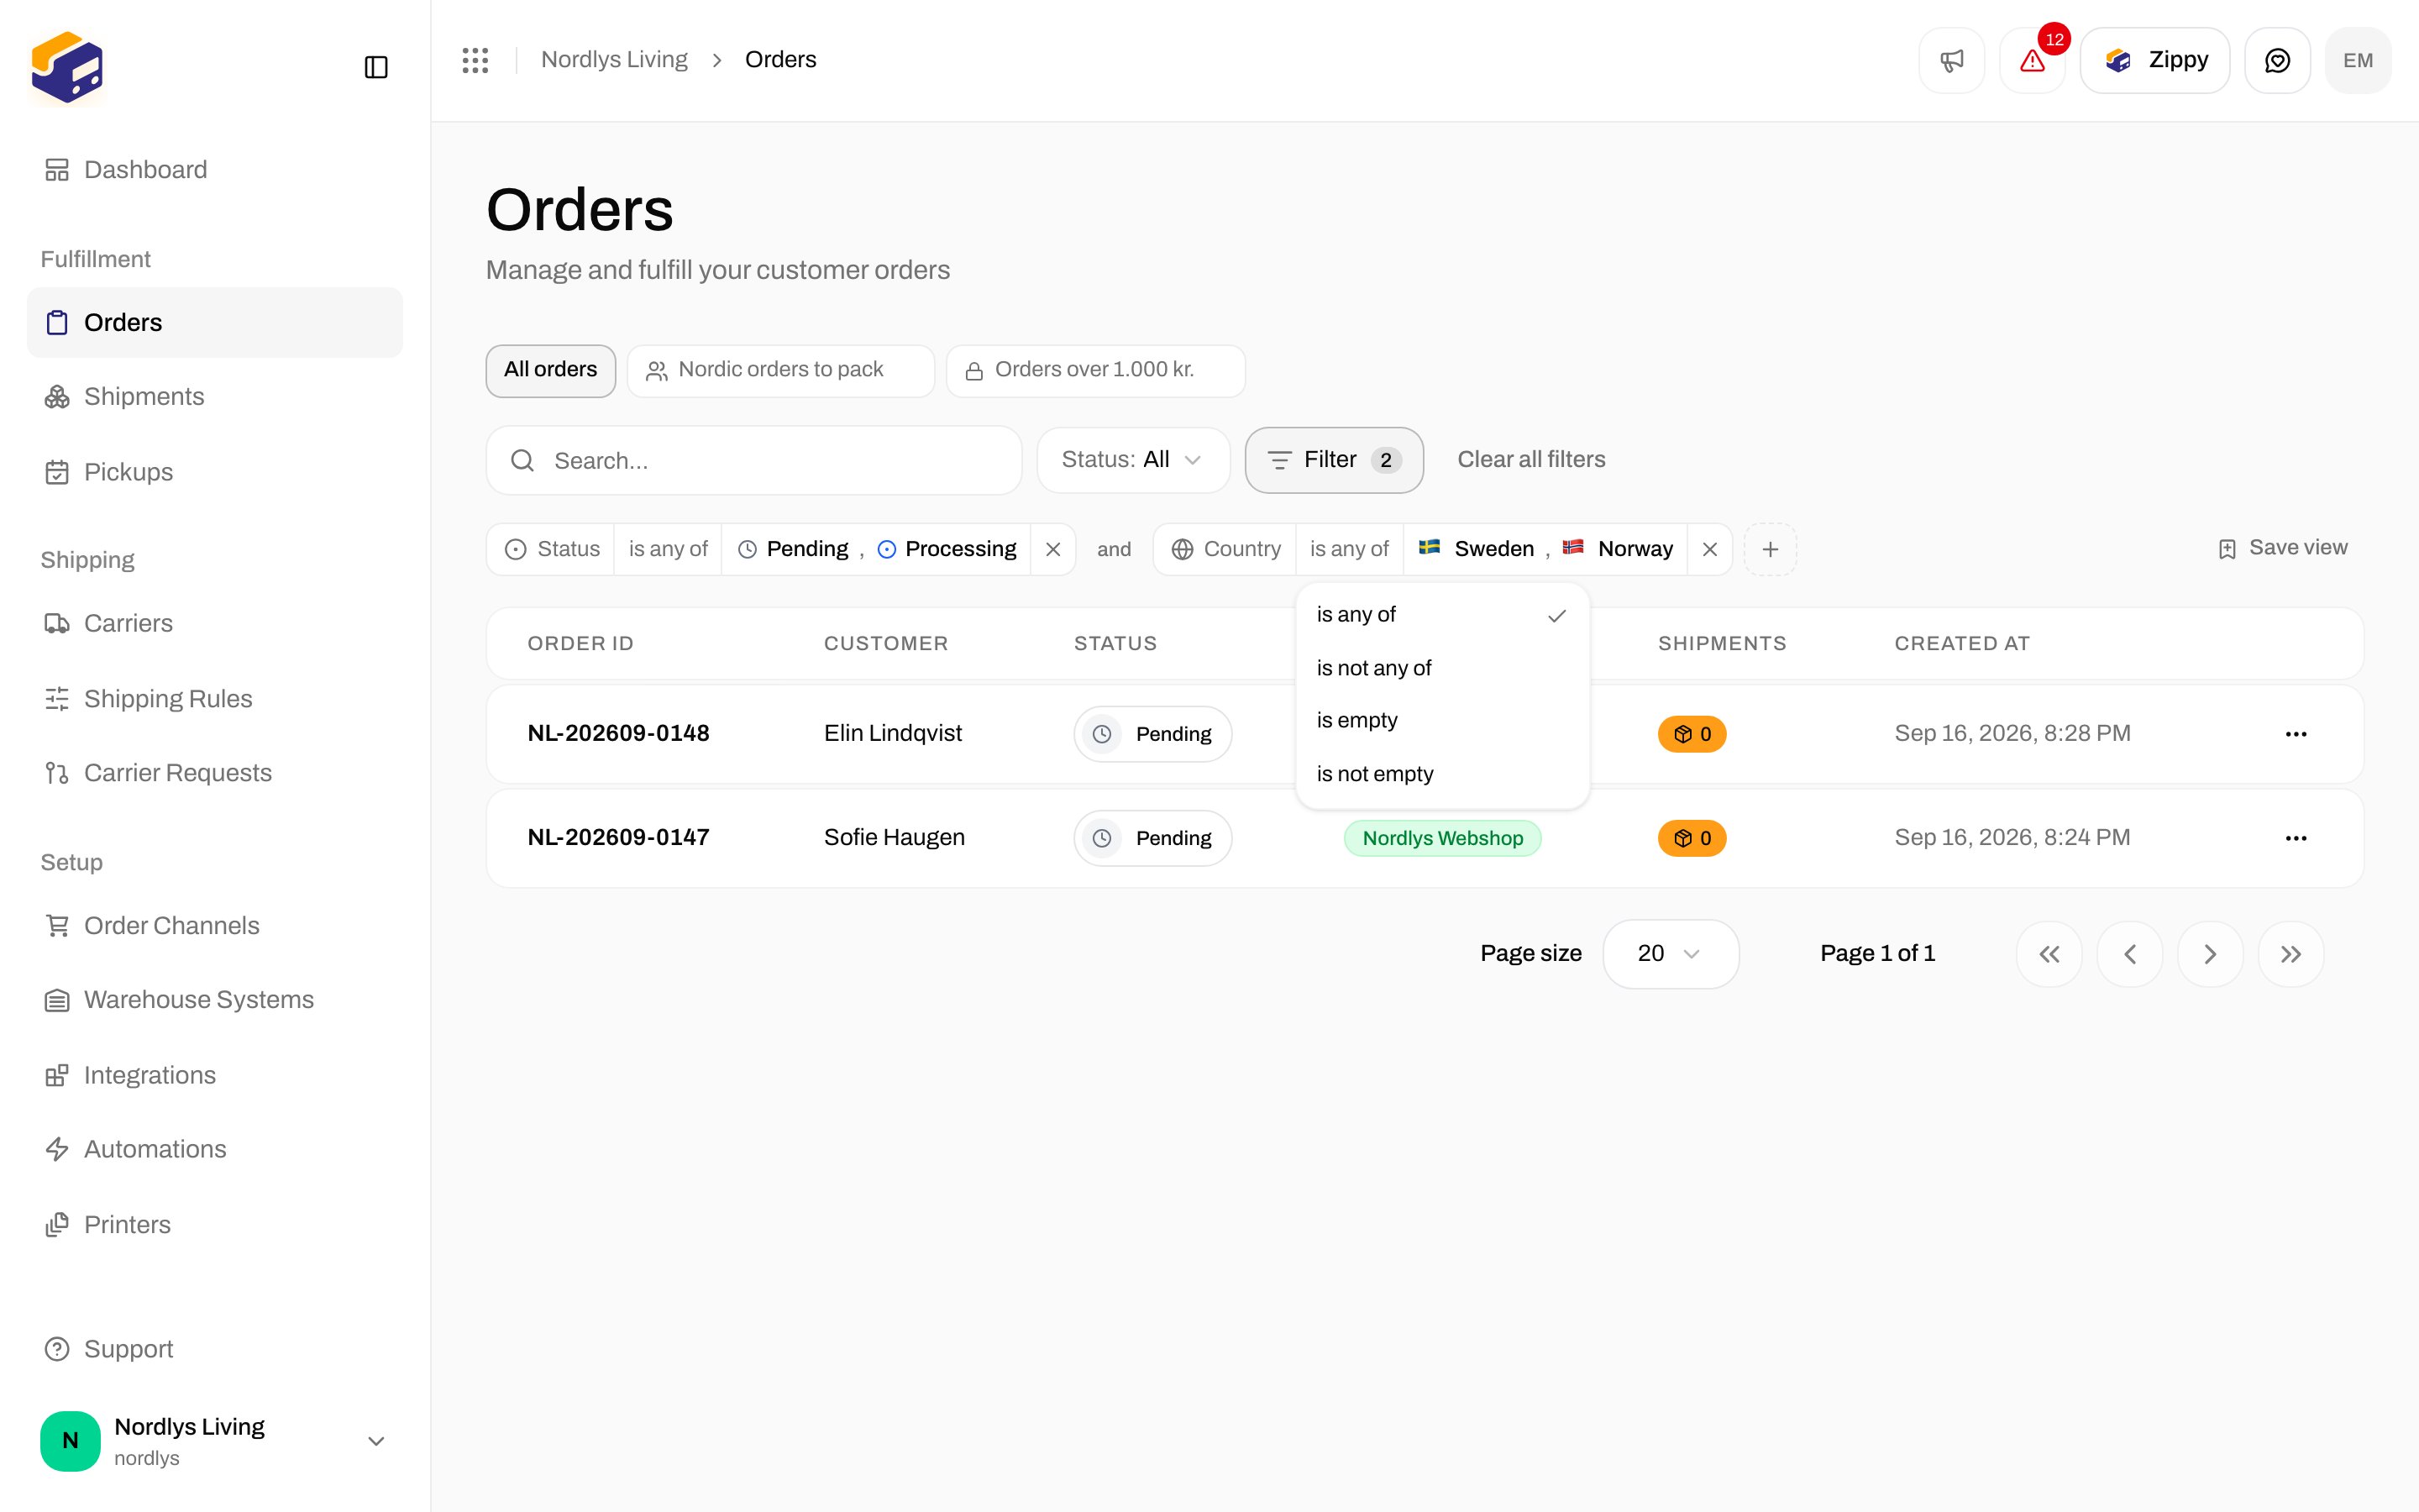This screenshot has height=1512, width=2419.
Task: Open Support in sidebar
Action: point(215,1349)
